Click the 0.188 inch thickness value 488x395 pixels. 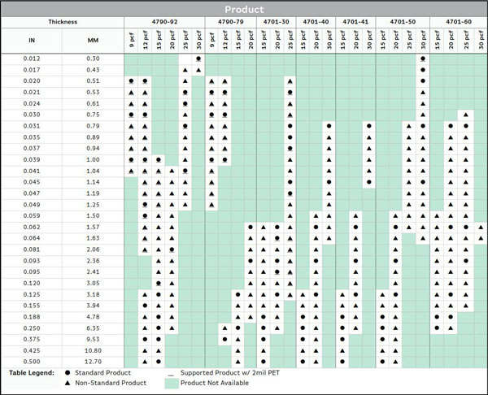pyautogui.click(x=32, y=317)
